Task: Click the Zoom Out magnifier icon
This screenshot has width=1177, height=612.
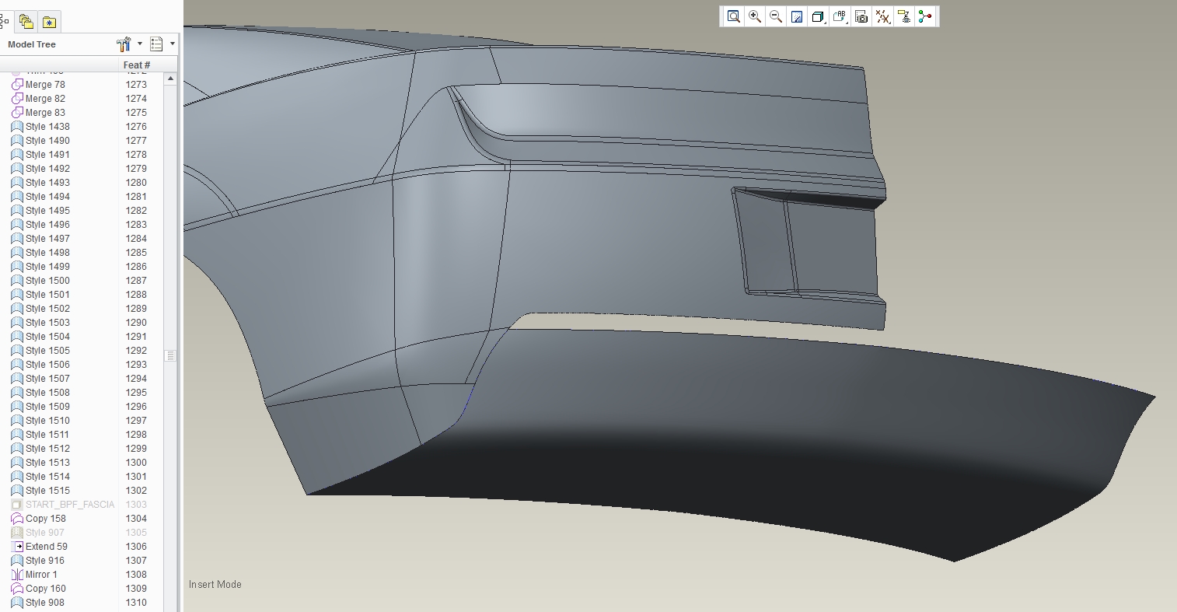Action: tap(775, 16)
